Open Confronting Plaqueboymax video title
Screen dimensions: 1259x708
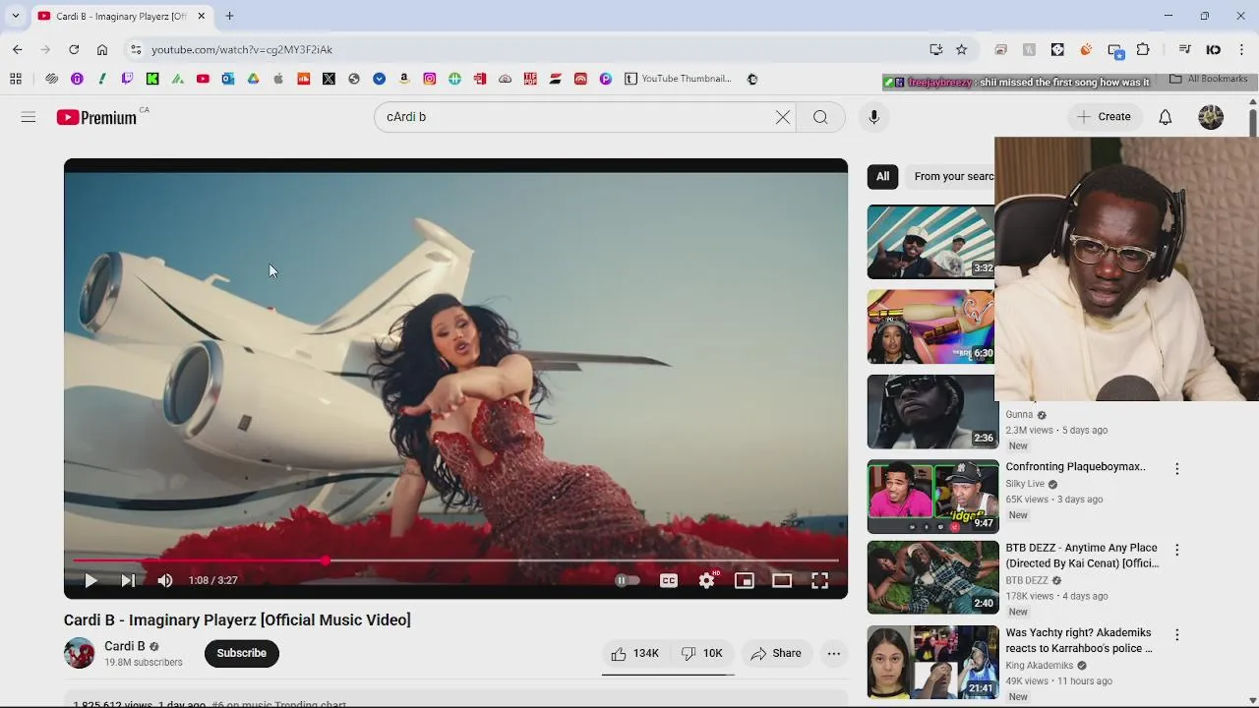pos(1075,467)
